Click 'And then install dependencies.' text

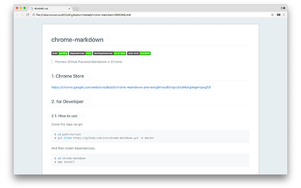(73, 149)
